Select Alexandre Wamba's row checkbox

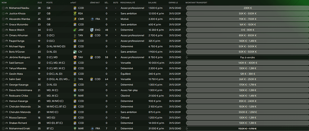pyautogui.click(x=3, y=19)
